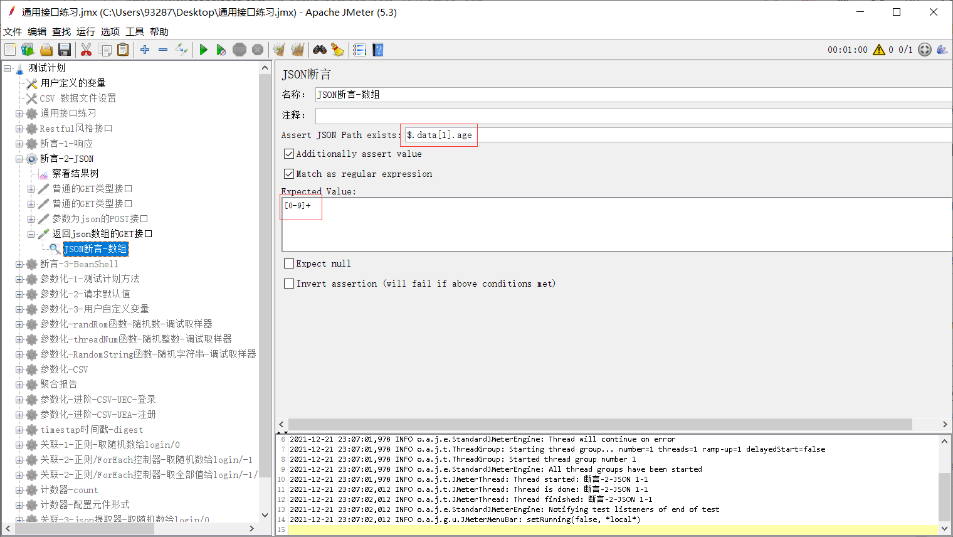Select 计数器-count thread group

coord(69,490)
